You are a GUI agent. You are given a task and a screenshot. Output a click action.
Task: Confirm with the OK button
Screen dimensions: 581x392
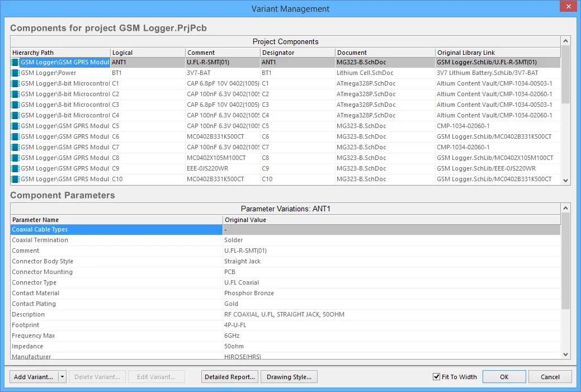pos(504,377)
